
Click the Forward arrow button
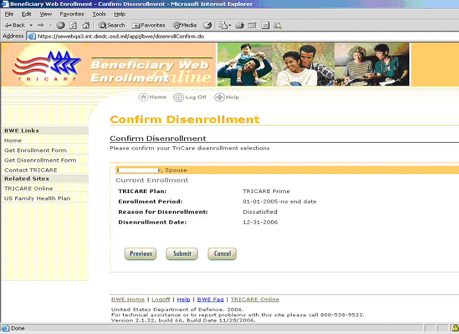[41, 25]
